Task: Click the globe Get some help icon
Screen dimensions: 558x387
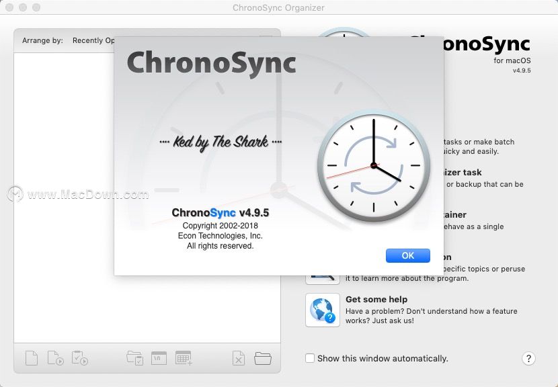Action: [323, 310]
